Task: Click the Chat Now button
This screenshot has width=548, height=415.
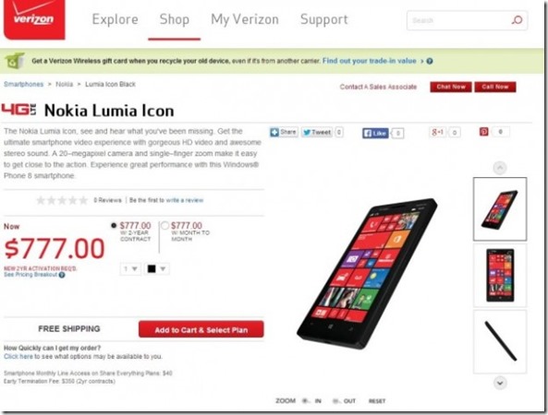Action: (451, 87)
